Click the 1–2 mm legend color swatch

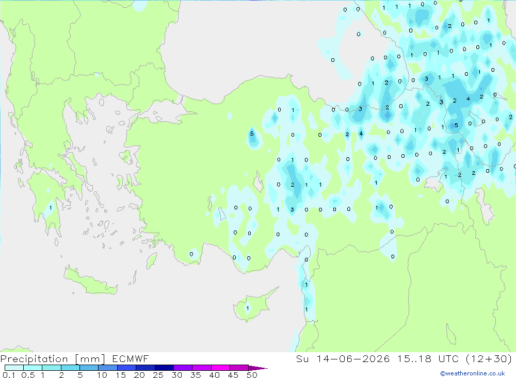[51, 368]
